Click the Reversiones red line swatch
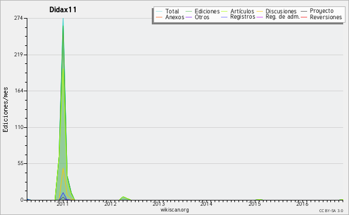 304,17
